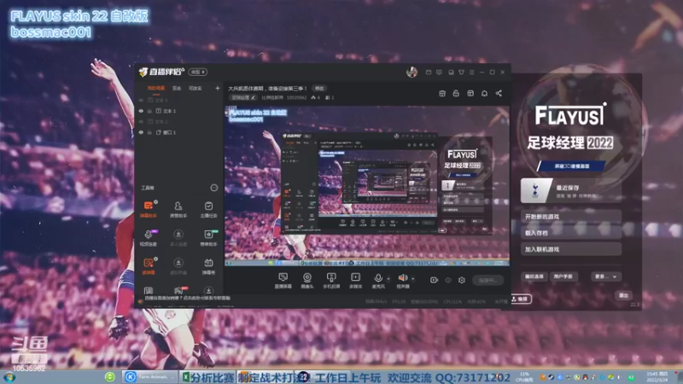Screen dimensions: 683x384
Task: Switch to the 我的场景 tab
Action: click(156, 89)
